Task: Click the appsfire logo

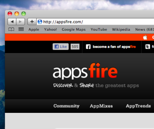Action: point(85,71)
